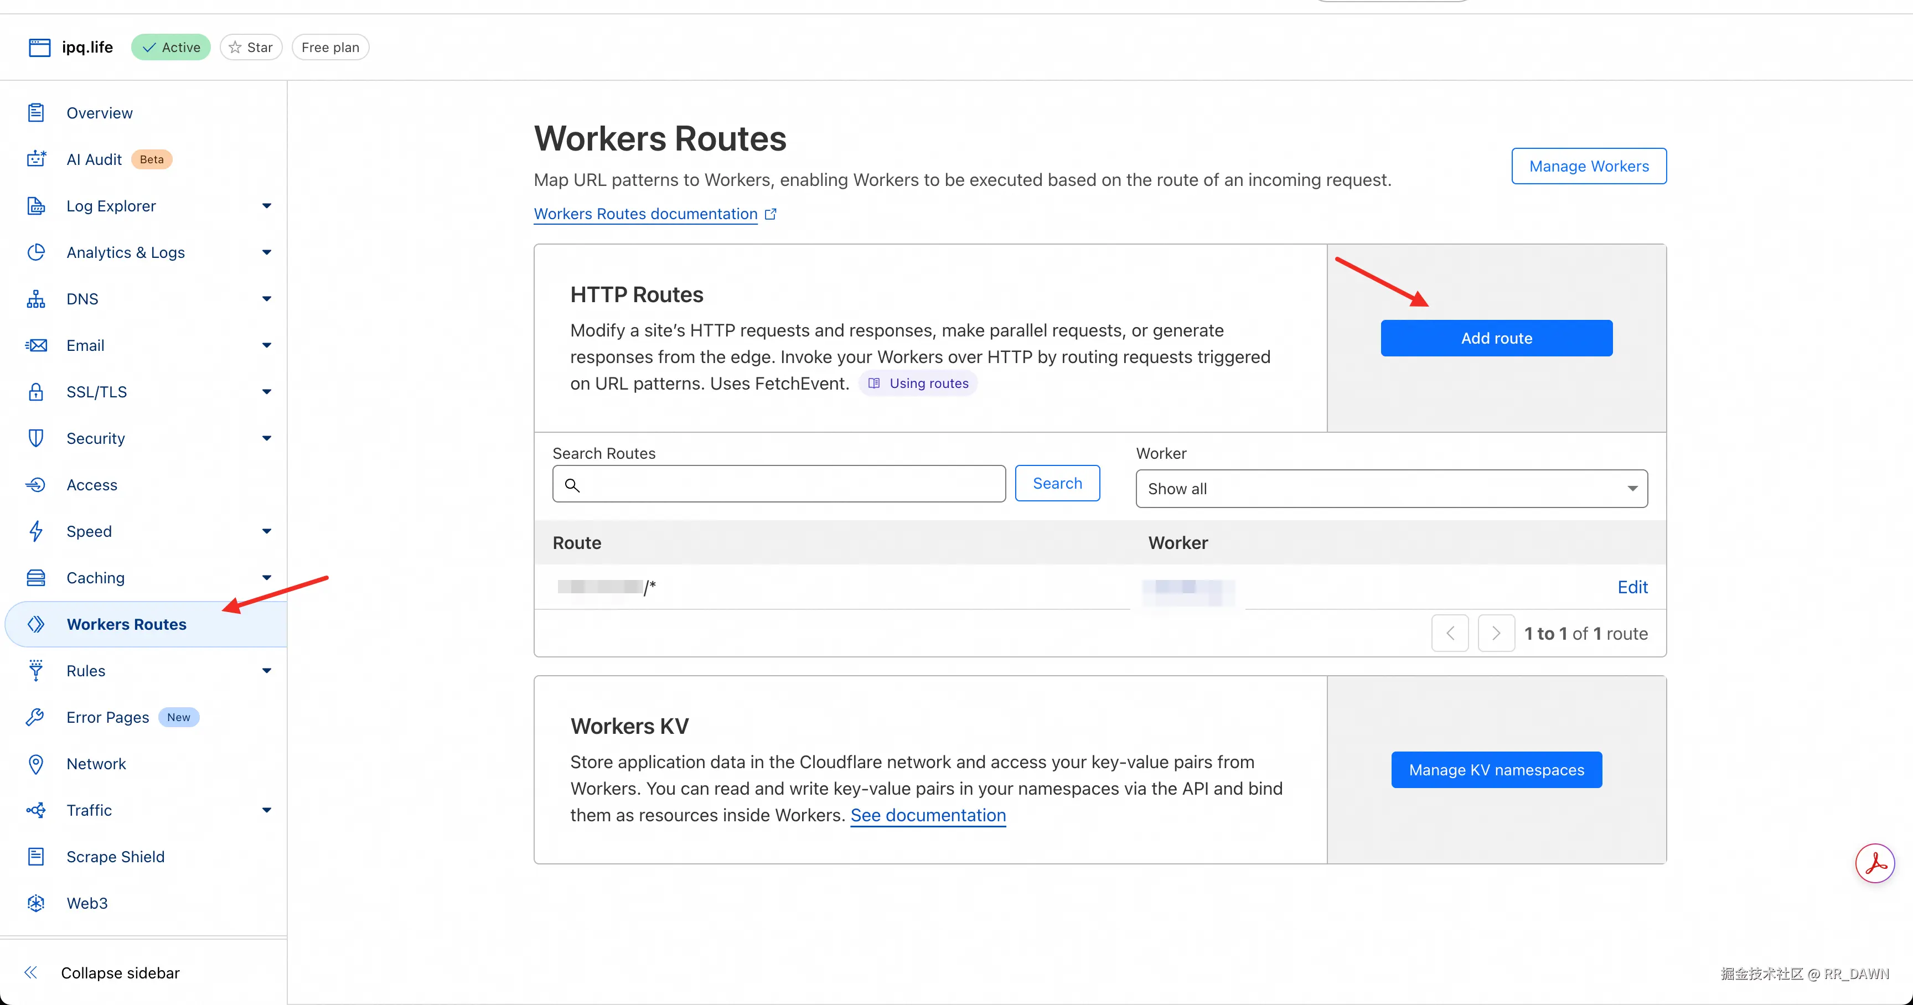Screen dimensions: 1913x1005
Task: Collapse the sidebar using double chevron
Action: (30, 972)
